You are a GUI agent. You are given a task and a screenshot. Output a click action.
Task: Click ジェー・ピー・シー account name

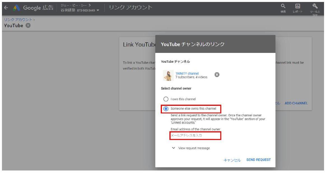(x=74, y=5)
